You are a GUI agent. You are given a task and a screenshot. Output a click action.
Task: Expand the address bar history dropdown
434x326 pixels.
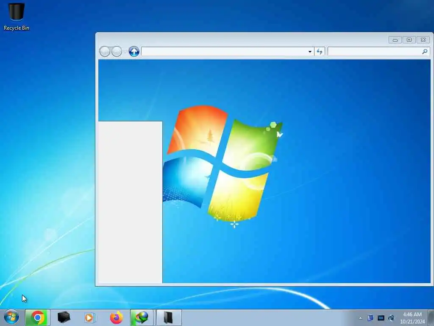(x=310, y=51)
